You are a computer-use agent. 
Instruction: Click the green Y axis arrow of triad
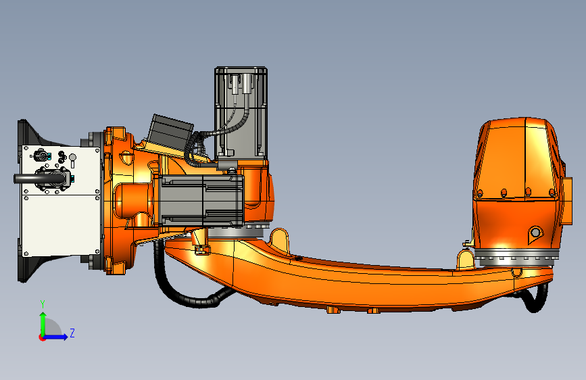point(43,323)
